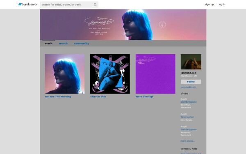Show more shows link
The height and width of the screenshot is (154, 246).
tap(188, 141)
